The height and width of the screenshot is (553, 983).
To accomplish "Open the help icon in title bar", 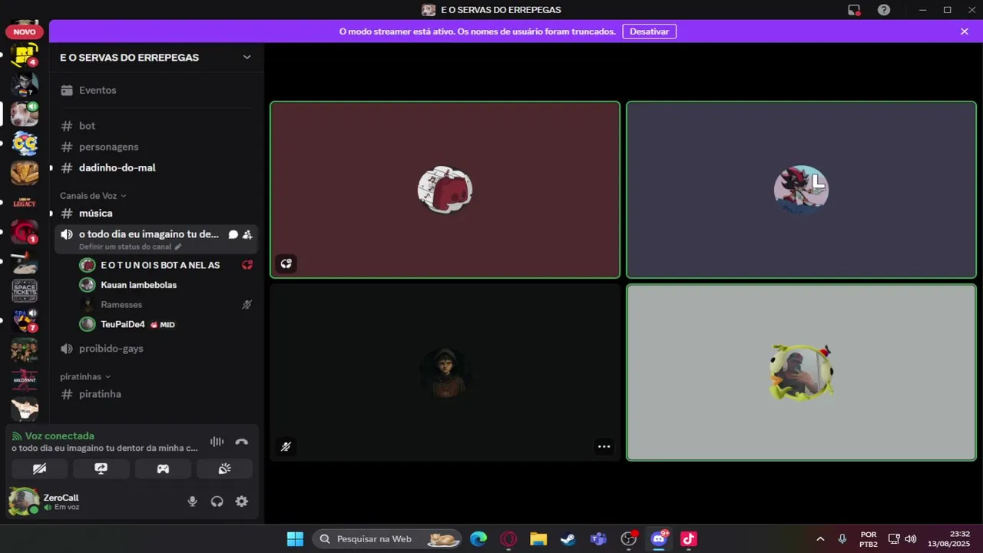I will [884, 10].
